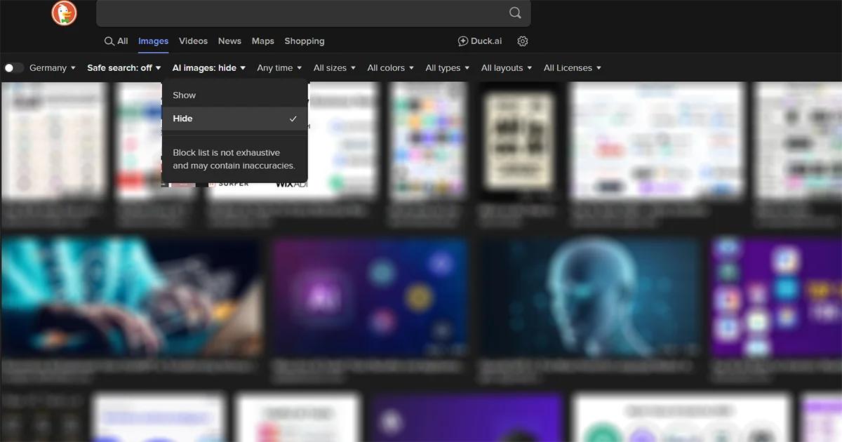Open Duck.ai chat
Screen dimensions: 842x442
(x=480, y=41)
